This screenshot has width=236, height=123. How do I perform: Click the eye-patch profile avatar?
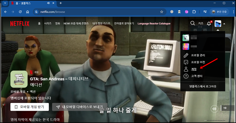click(x=218, y=23)
